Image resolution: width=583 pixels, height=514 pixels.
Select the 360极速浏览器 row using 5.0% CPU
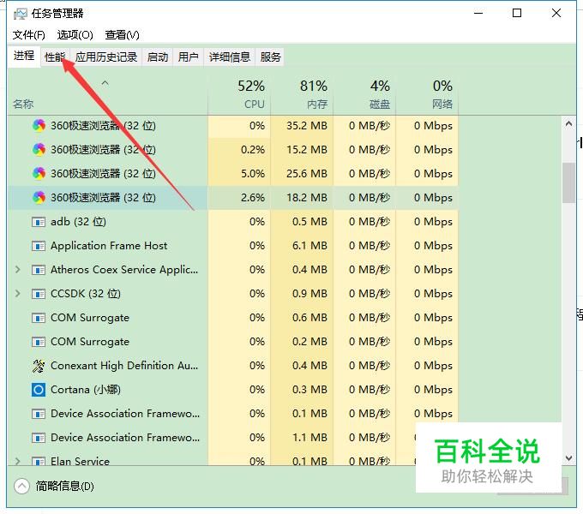coord(232,174)
